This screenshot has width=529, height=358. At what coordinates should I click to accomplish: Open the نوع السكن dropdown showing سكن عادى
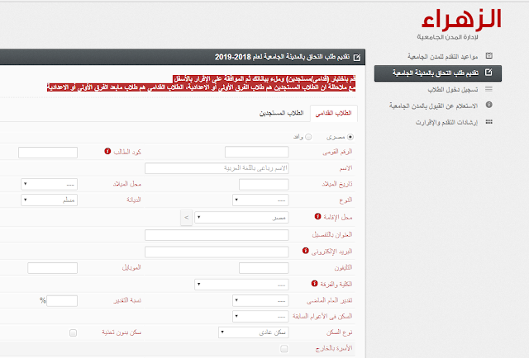click(254, 332)
